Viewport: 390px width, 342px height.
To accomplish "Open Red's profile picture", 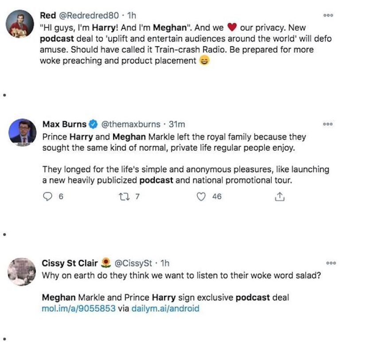I will [21, 24].
